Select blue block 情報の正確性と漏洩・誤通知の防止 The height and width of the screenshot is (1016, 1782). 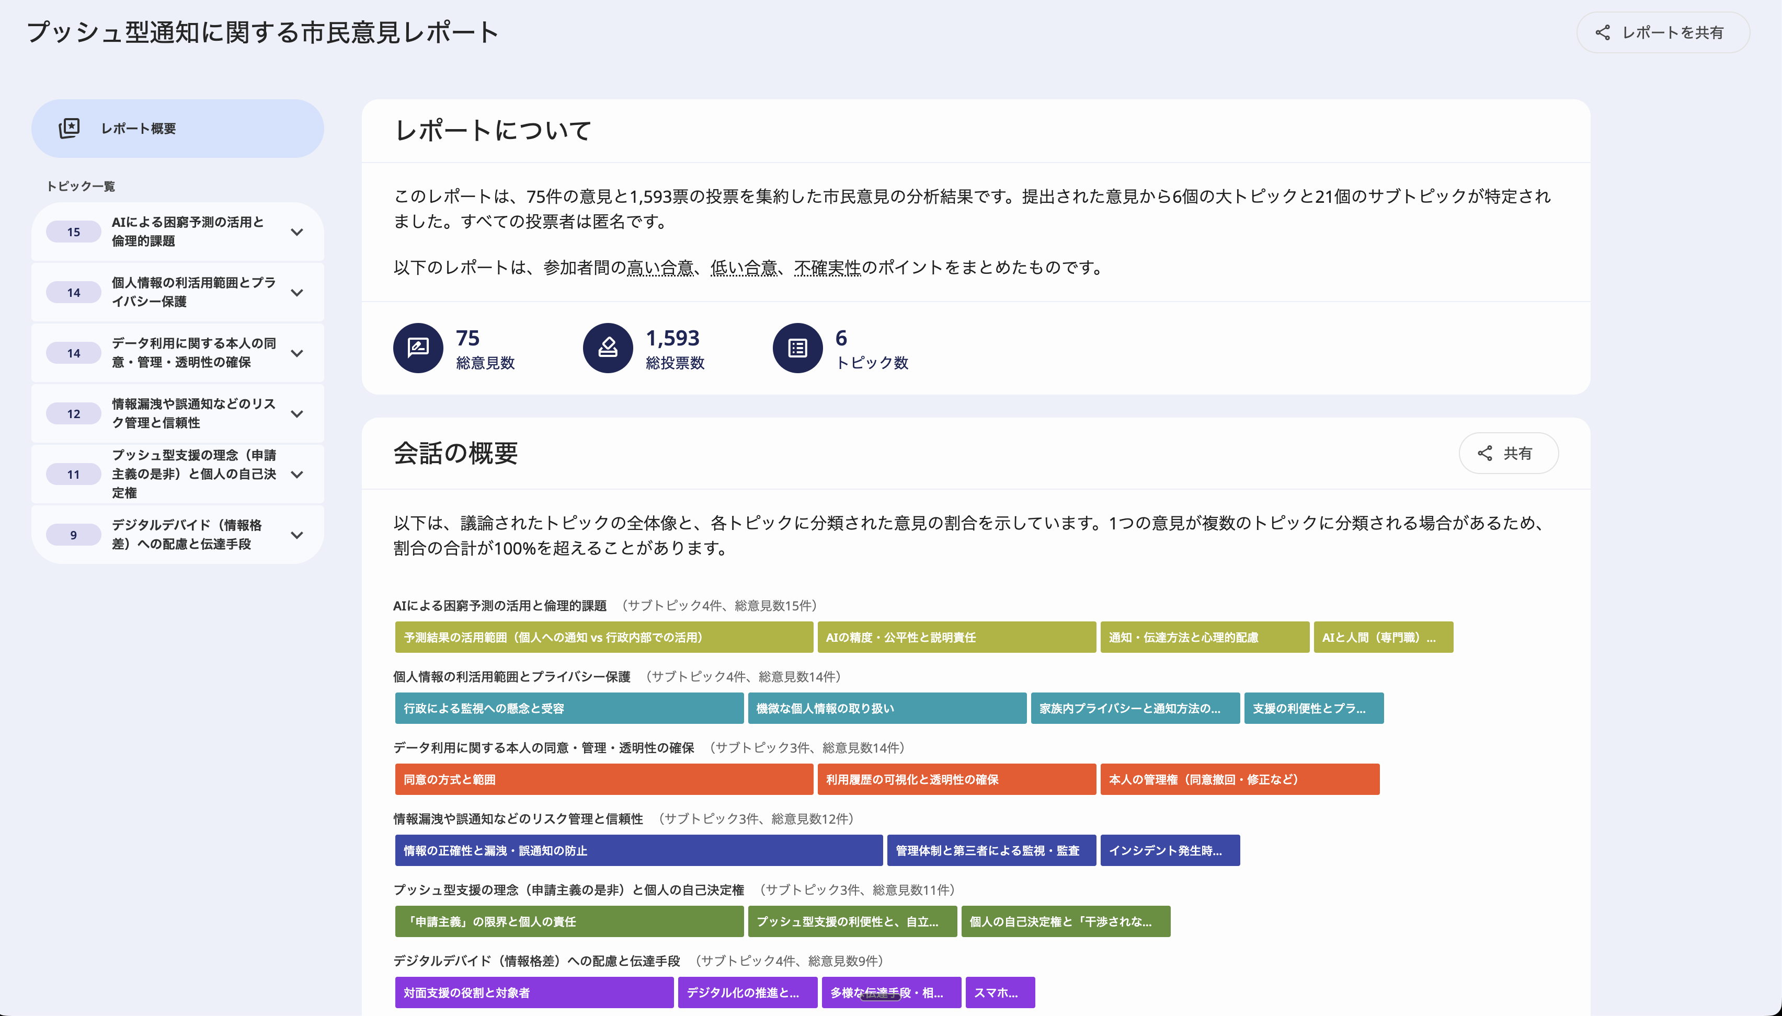pos(638,851)
